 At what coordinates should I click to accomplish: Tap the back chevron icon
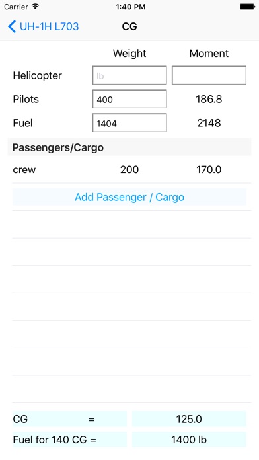[x=12, y=26]
